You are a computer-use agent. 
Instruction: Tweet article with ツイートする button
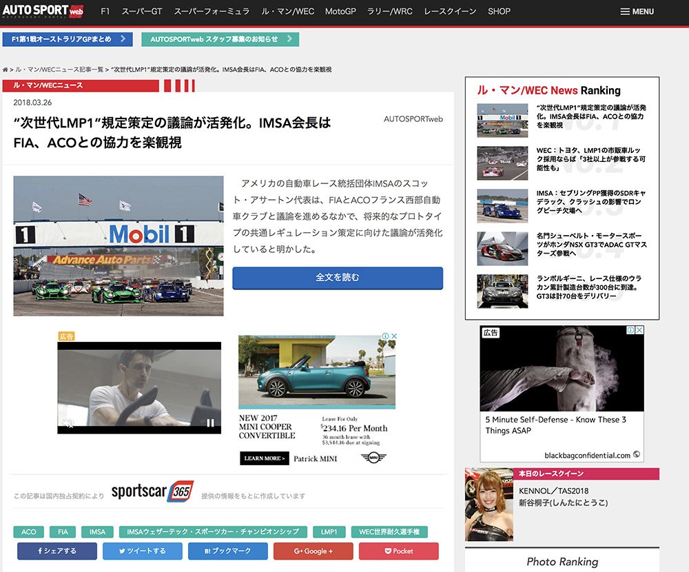pos(143,551)
